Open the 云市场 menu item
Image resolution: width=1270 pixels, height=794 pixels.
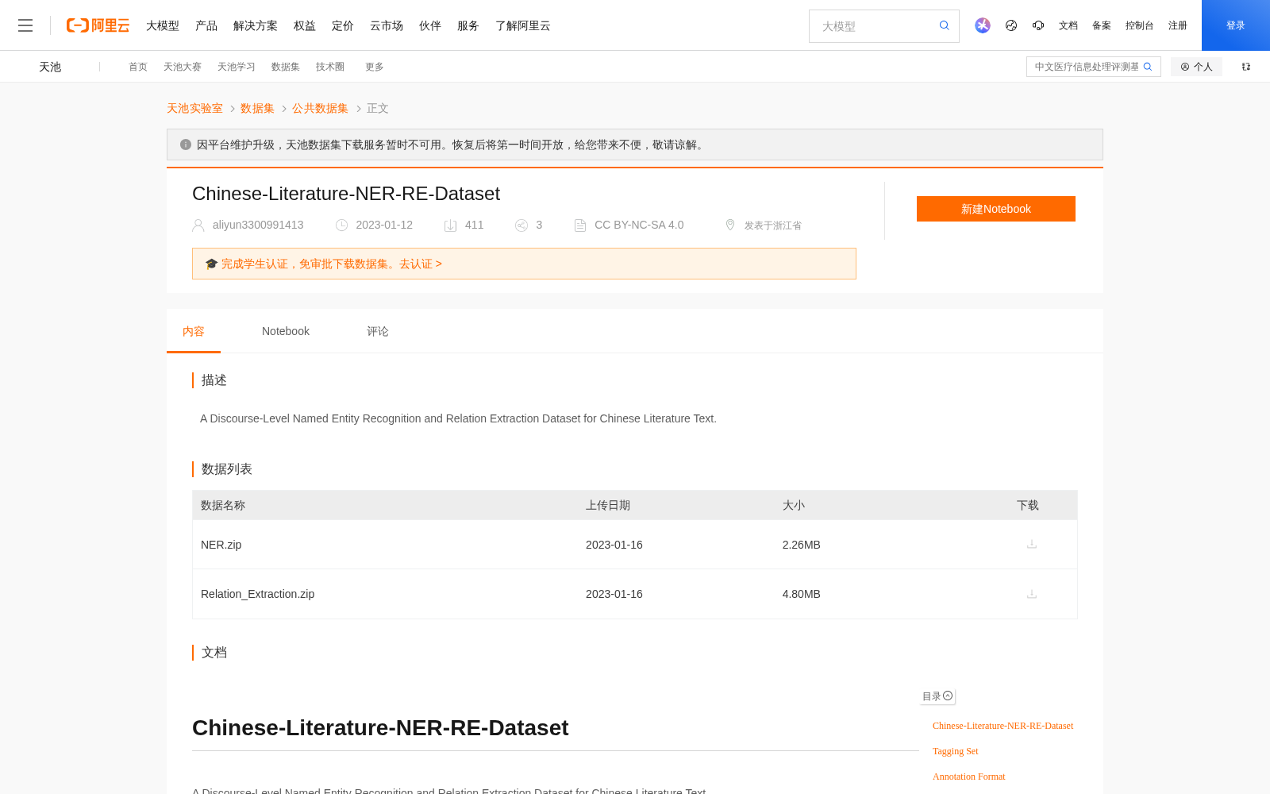click(x=387, y=25)
